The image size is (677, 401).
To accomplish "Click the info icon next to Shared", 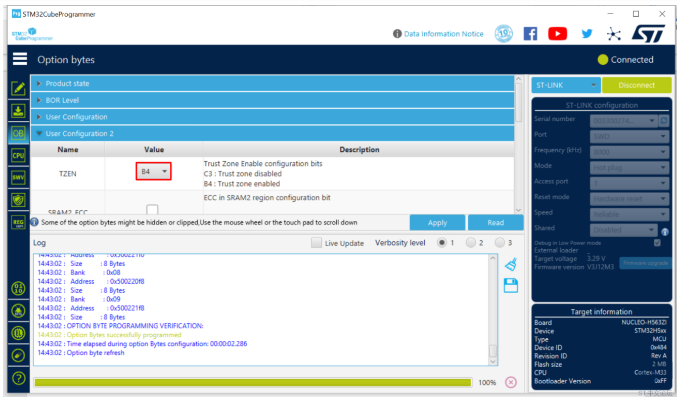I will pos(665,232).
